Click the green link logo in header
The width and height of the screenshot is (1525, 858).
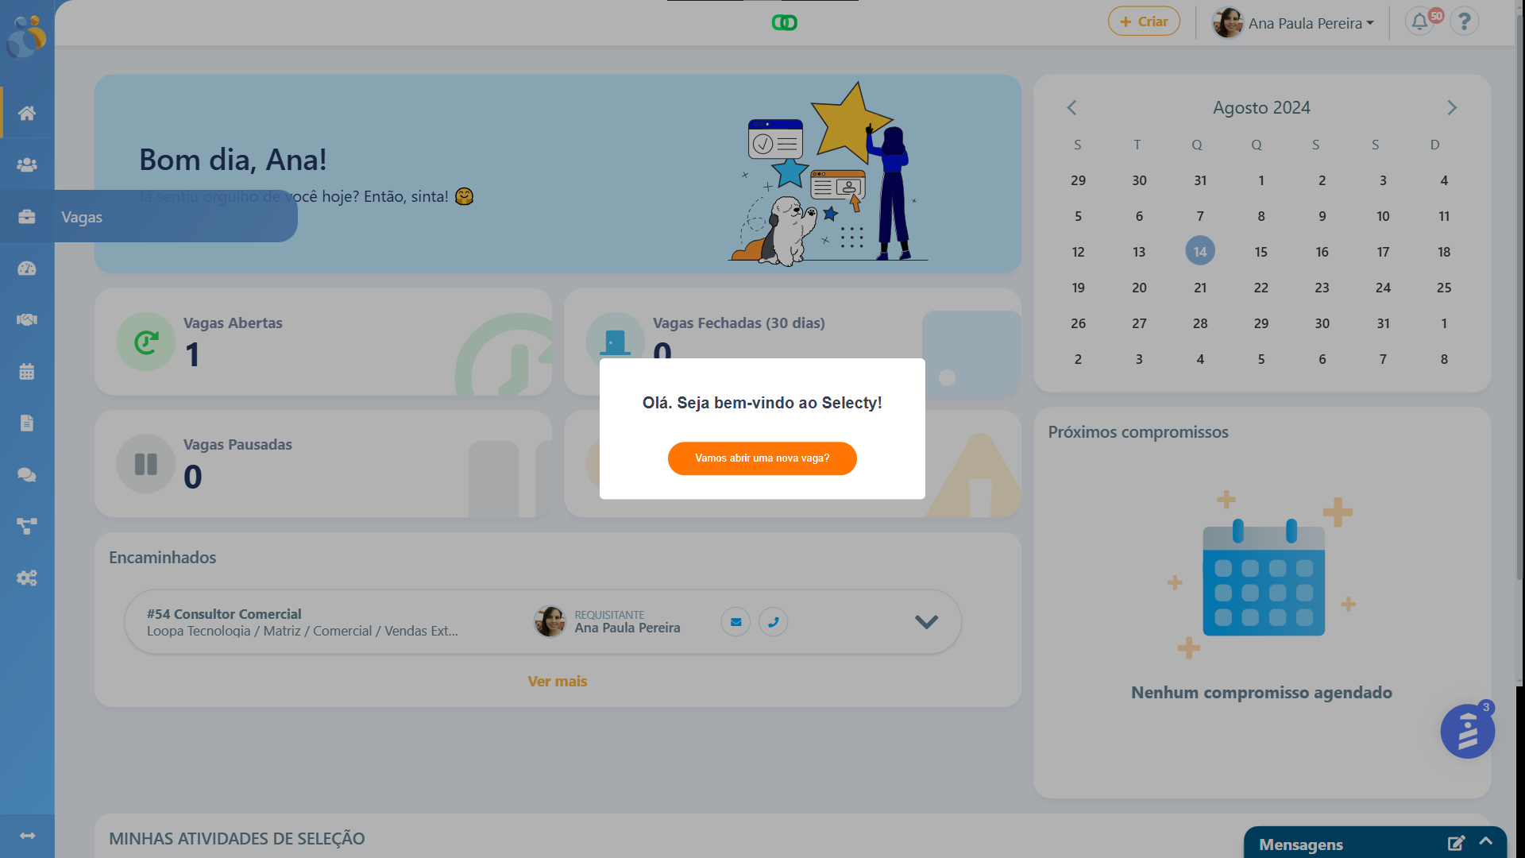784,22
